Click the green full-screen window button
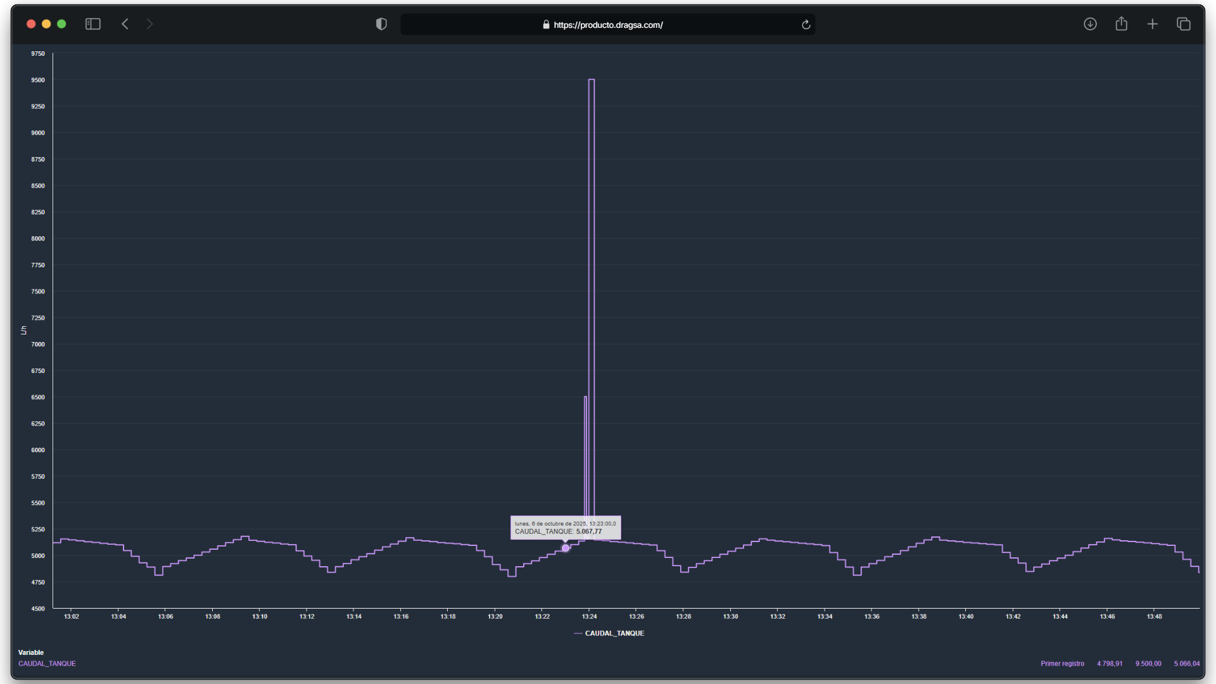Screen dimensions: 1216x684 [x=61, y=24]
